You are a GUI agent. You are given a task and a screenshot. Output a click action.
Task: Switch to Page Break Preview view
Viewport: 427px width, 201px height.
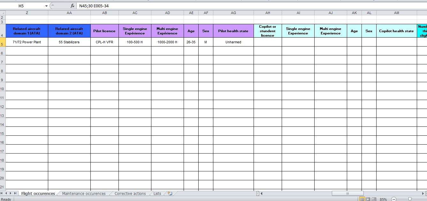pyautogui.click(x=373, y=199)
